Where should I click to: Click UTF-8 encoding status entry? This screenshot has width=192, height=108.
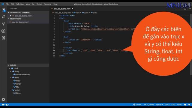pos(167,105)
